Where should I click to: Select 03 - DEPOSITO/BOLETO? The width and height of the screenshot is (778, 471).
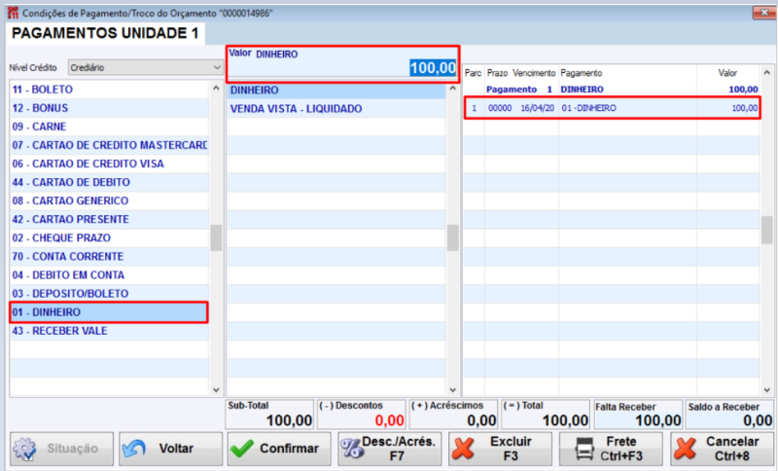109,293
